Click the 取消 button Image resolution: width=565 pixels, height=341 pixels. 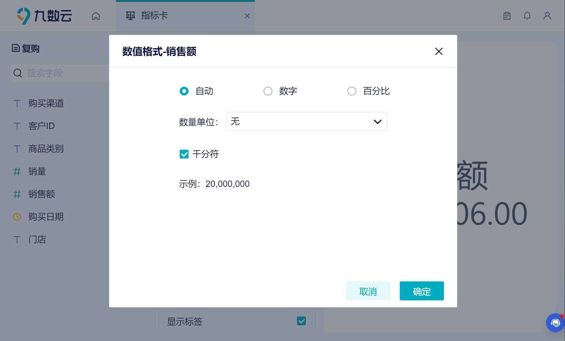(368, 291)
